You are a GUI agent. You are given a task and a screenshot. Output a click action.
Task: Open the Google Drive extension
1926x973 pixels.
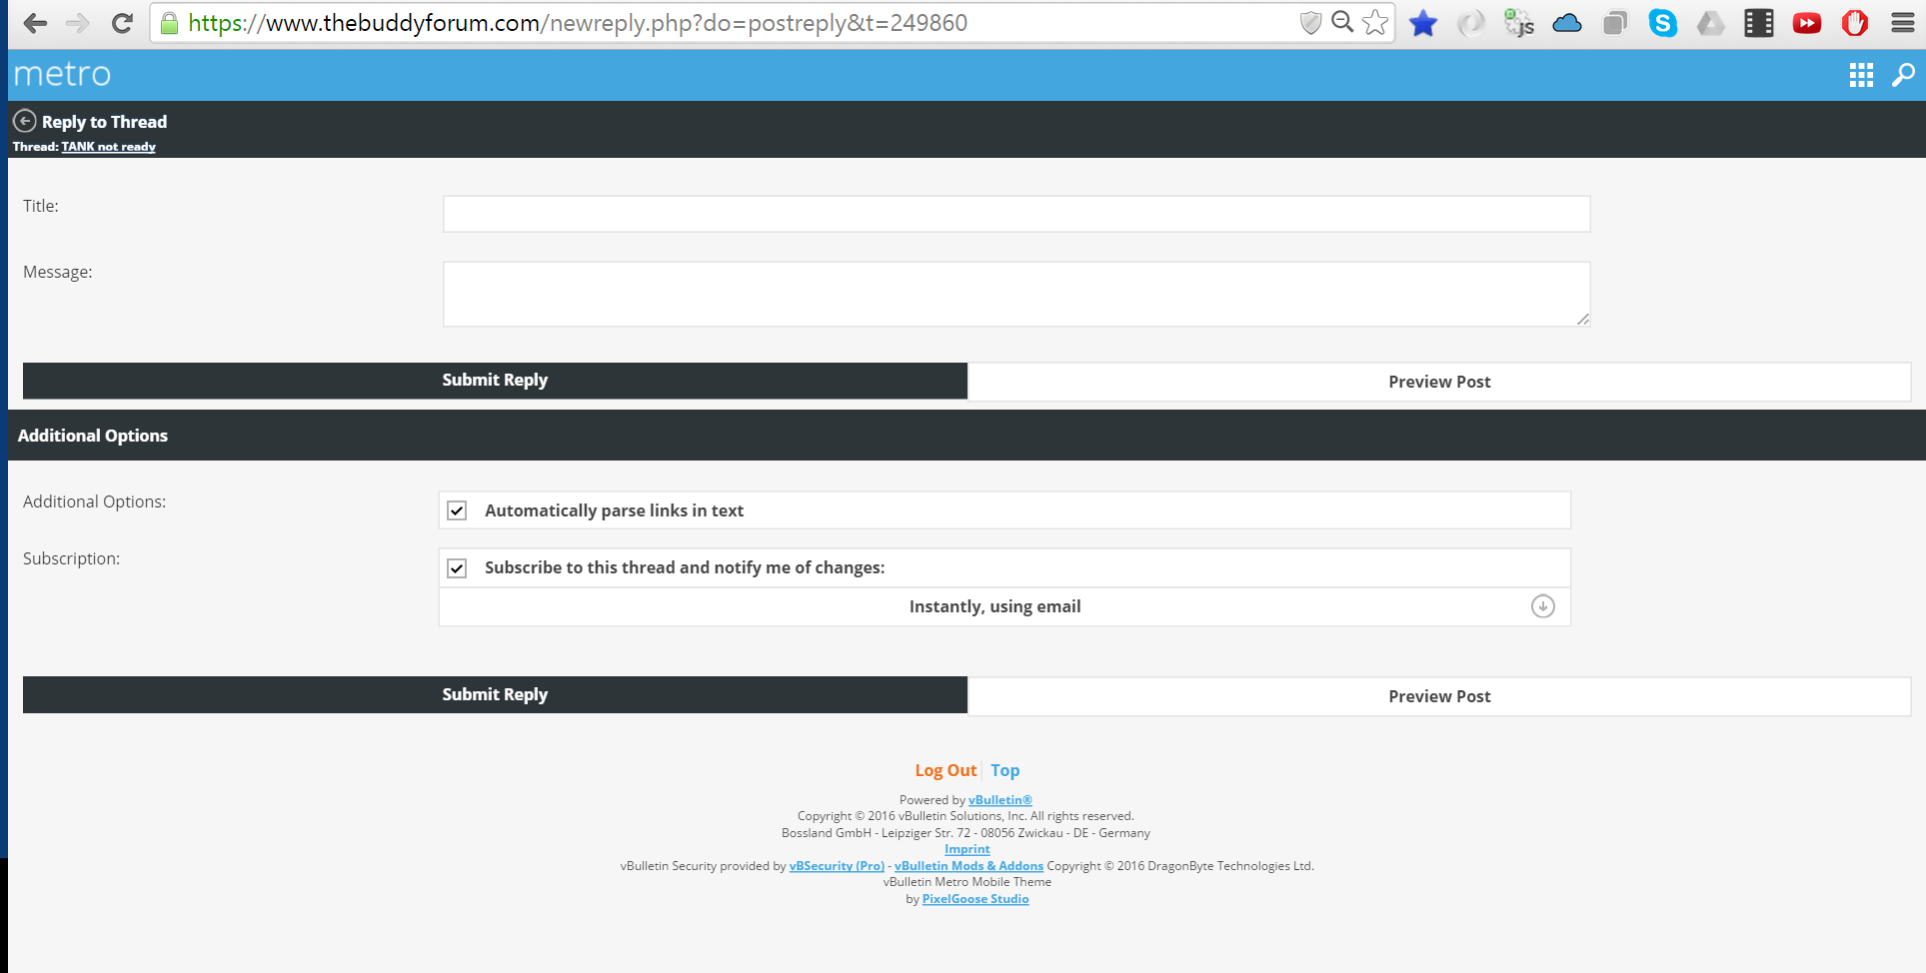tap(1711, 23)
